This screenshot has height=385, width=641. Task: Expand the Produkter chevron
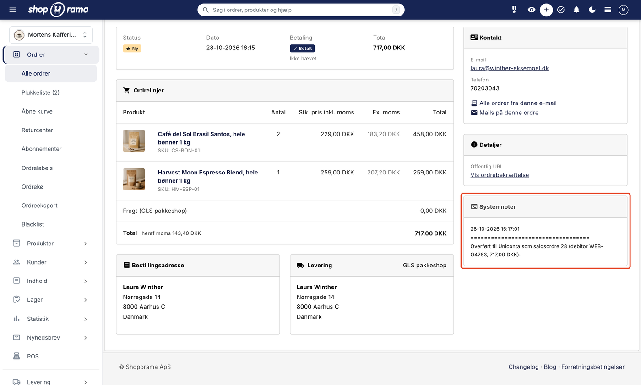tap(86, 244)
